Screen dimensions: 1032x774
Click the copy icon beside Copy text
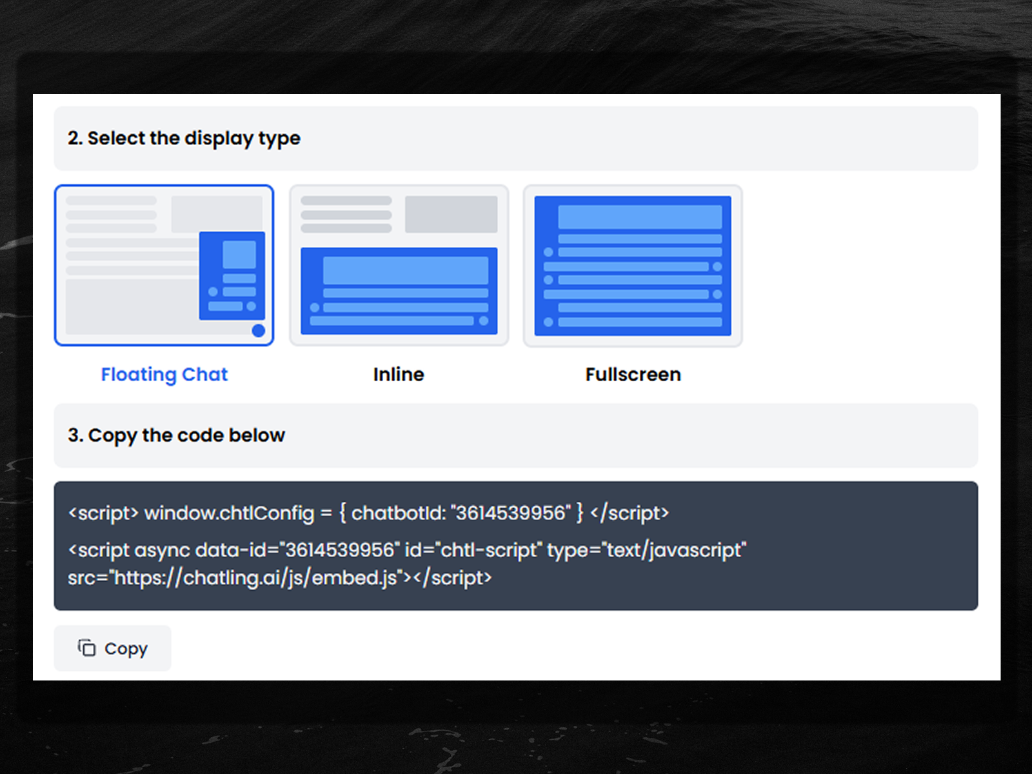pos(86,648)
